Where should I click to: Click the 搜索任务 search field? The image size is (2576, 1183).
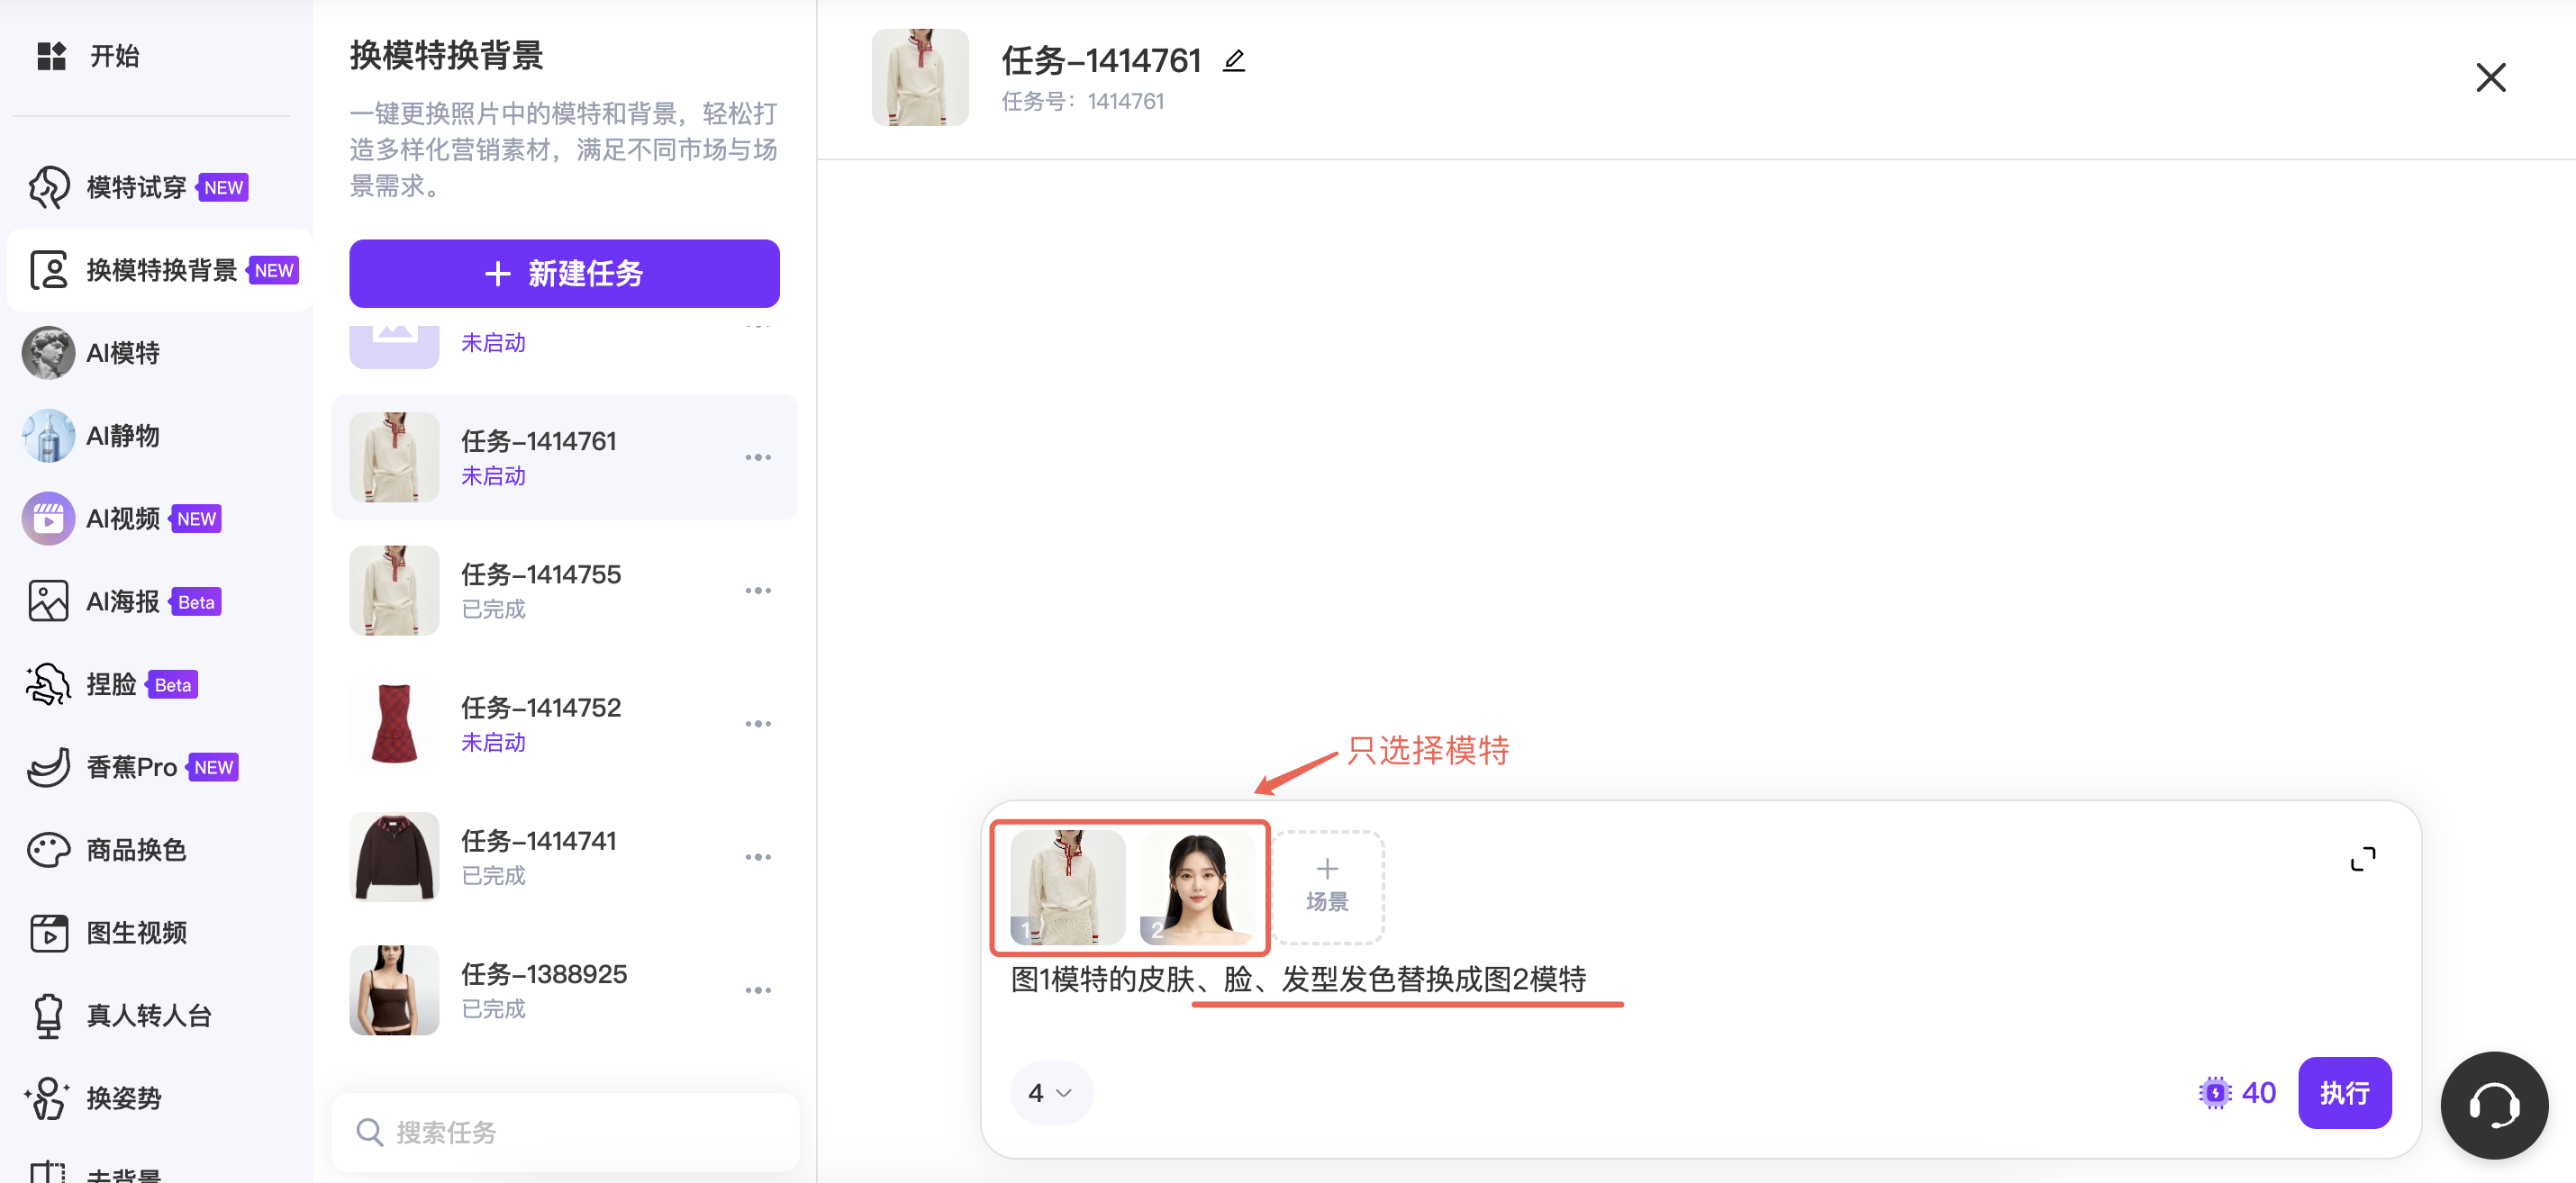click(564, 1132)
